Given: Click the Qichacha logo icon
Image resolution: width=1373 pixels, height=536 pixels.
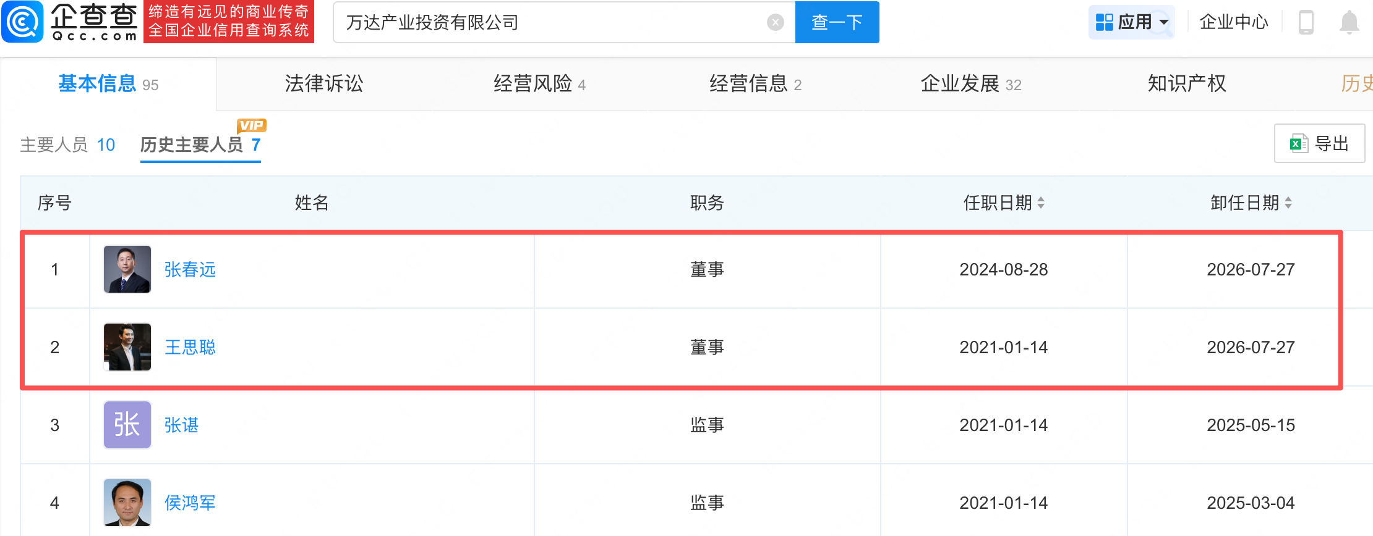Looking at the screenshot, I should pyautogui.click(x=23, y=22).
